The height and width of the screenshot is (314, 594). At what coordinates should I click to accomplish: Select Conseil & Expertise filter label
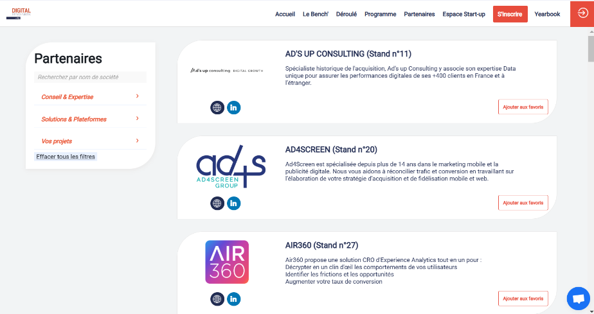[67, 97]
